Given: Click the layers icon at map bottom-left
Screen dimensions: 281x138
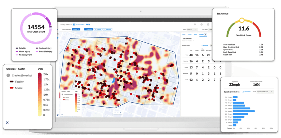Looking at the screenshot, I should (x=58, y=115).
